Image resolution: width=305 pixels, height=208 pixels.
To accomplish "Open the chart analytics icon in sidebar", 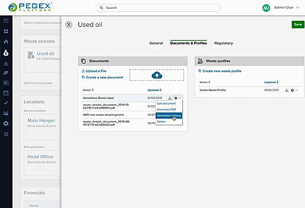I will [x=6, y=113].
